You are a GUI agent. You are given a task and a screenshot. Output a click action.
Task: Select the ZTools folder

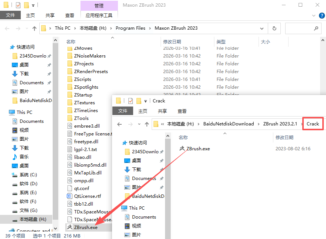(x=81, y=118)
